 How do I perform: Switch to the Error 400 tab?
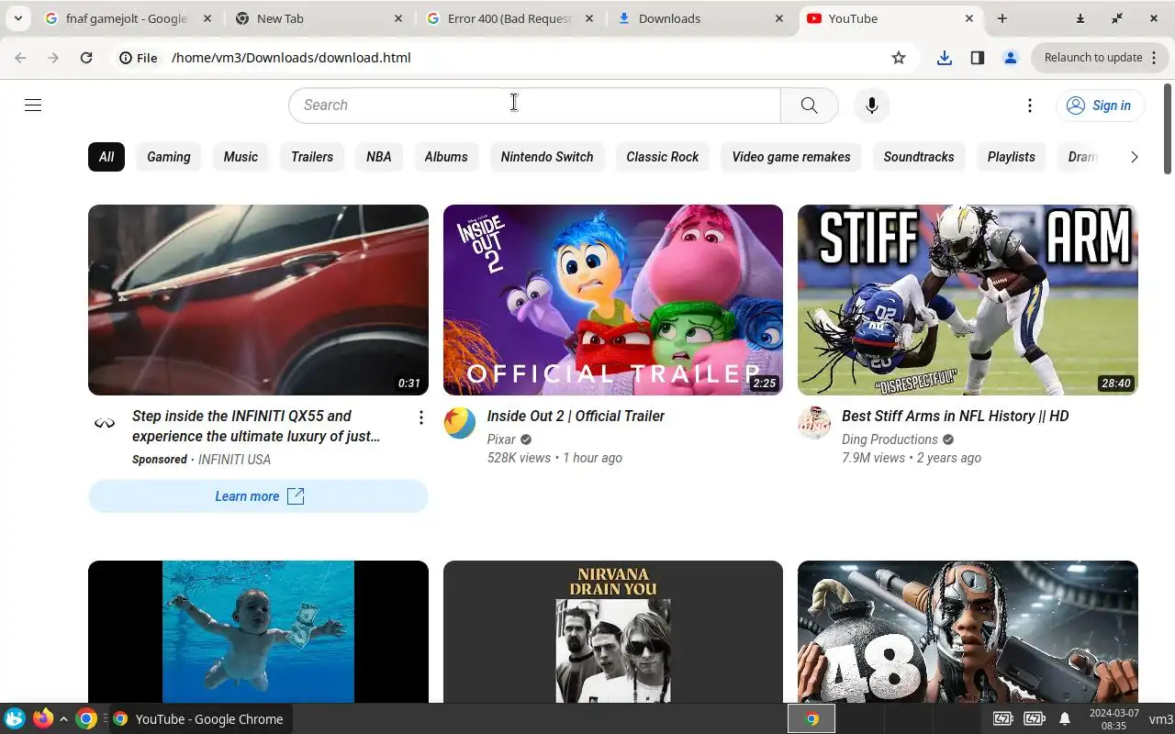(x=508, y=18)
